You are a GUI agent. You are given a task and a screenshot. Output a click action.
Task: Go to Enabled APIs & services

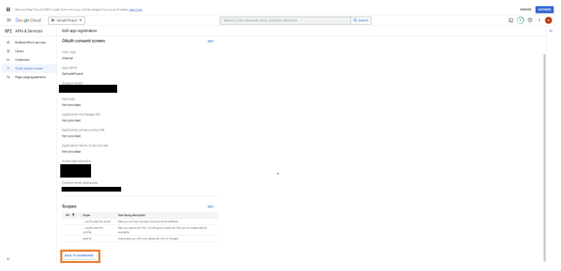(29, 43)
